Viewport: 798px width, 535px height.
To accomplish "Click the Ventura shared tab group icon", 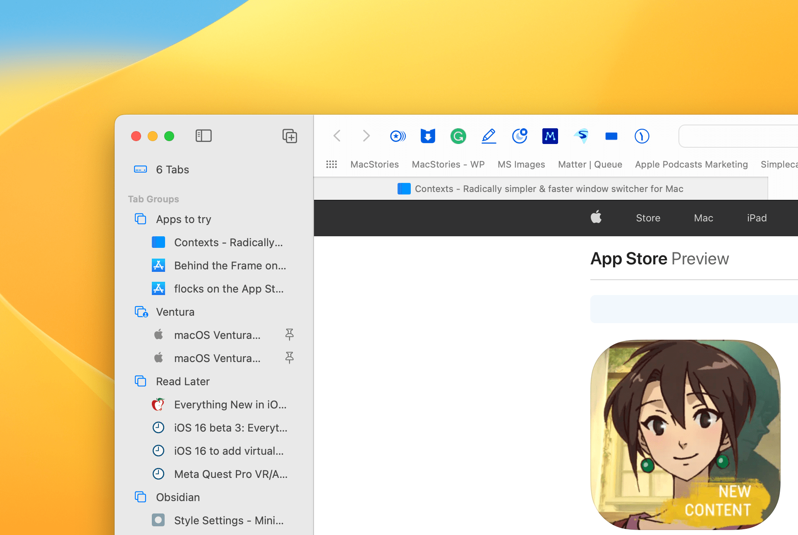I will click(x=141, y=312).
